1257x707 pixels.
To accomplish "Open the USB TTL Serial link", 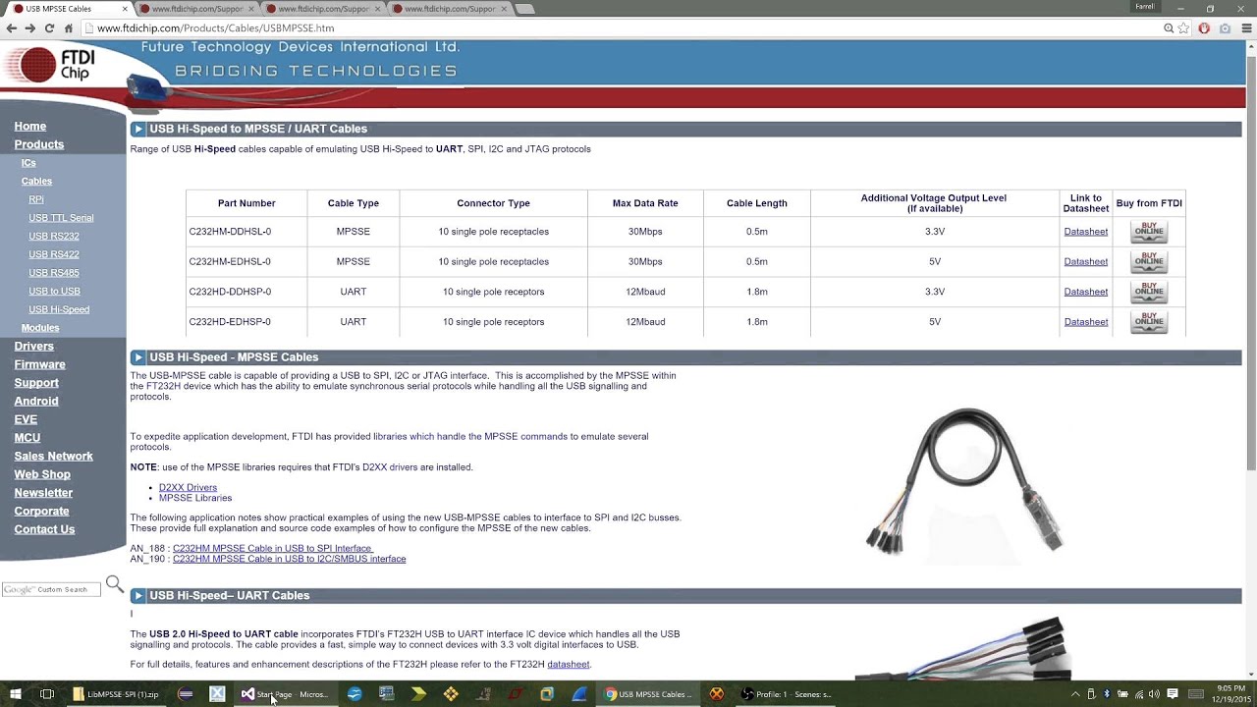I will (61, 218).
